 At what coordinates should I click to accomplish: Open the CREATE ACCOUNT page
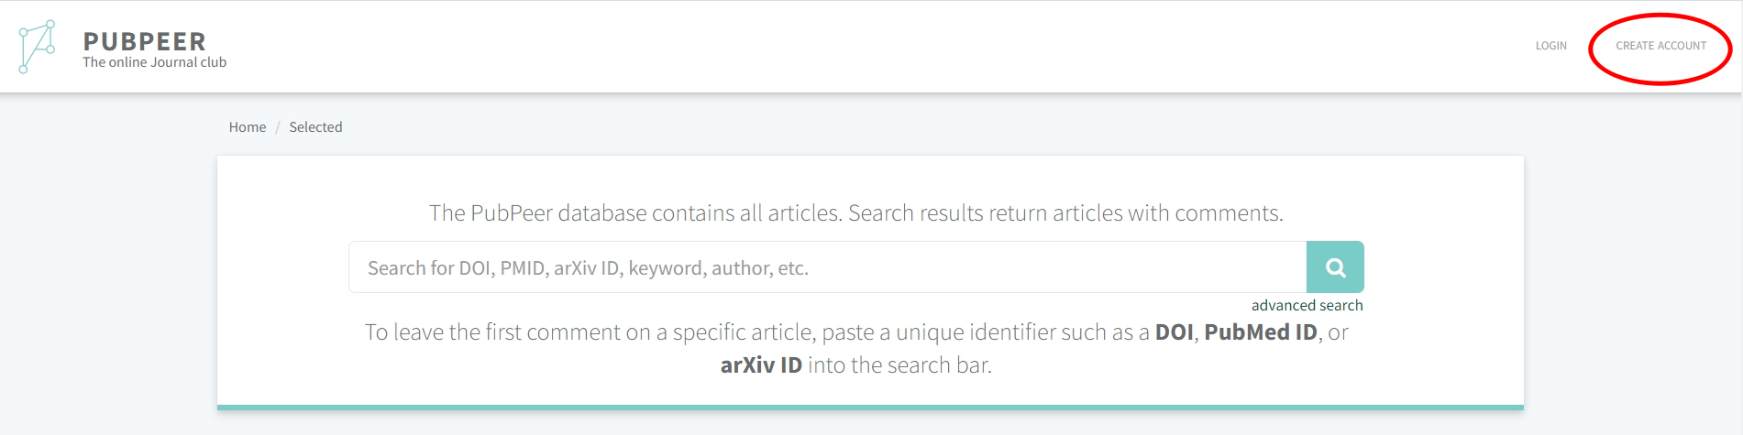pyautogui.click(x=1660, y=46)
